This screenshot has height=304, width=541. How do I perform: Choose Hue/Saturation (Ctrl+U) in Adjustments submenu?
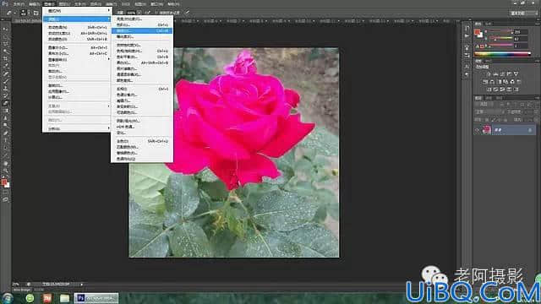pos(142,51)
